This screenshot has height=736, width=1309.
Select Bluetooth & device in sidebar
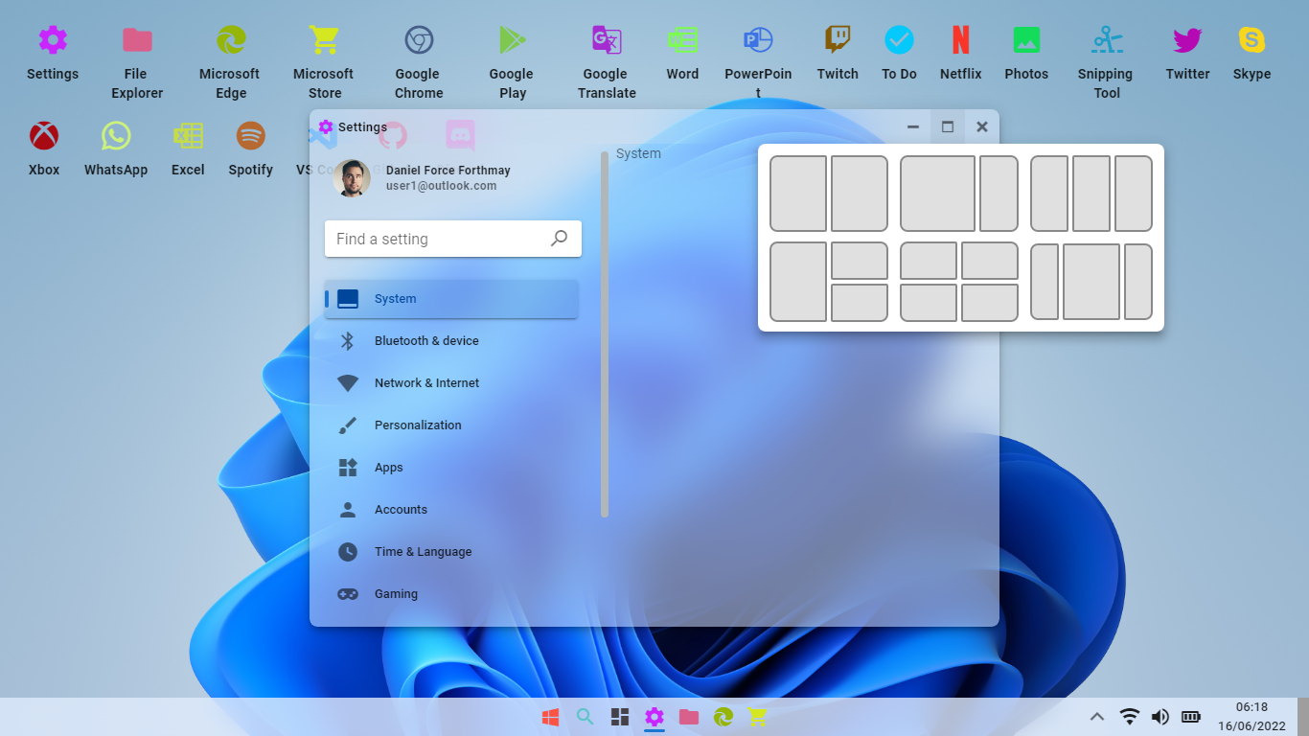[451, 341]
